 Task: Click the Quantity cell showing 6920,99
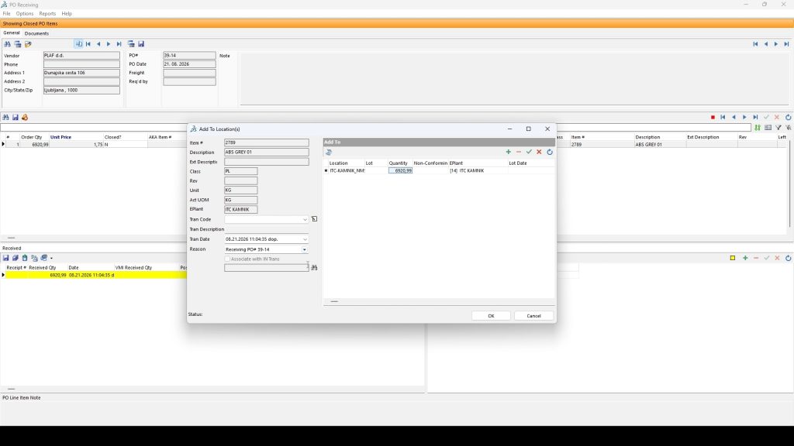click(x=401, y=171)
